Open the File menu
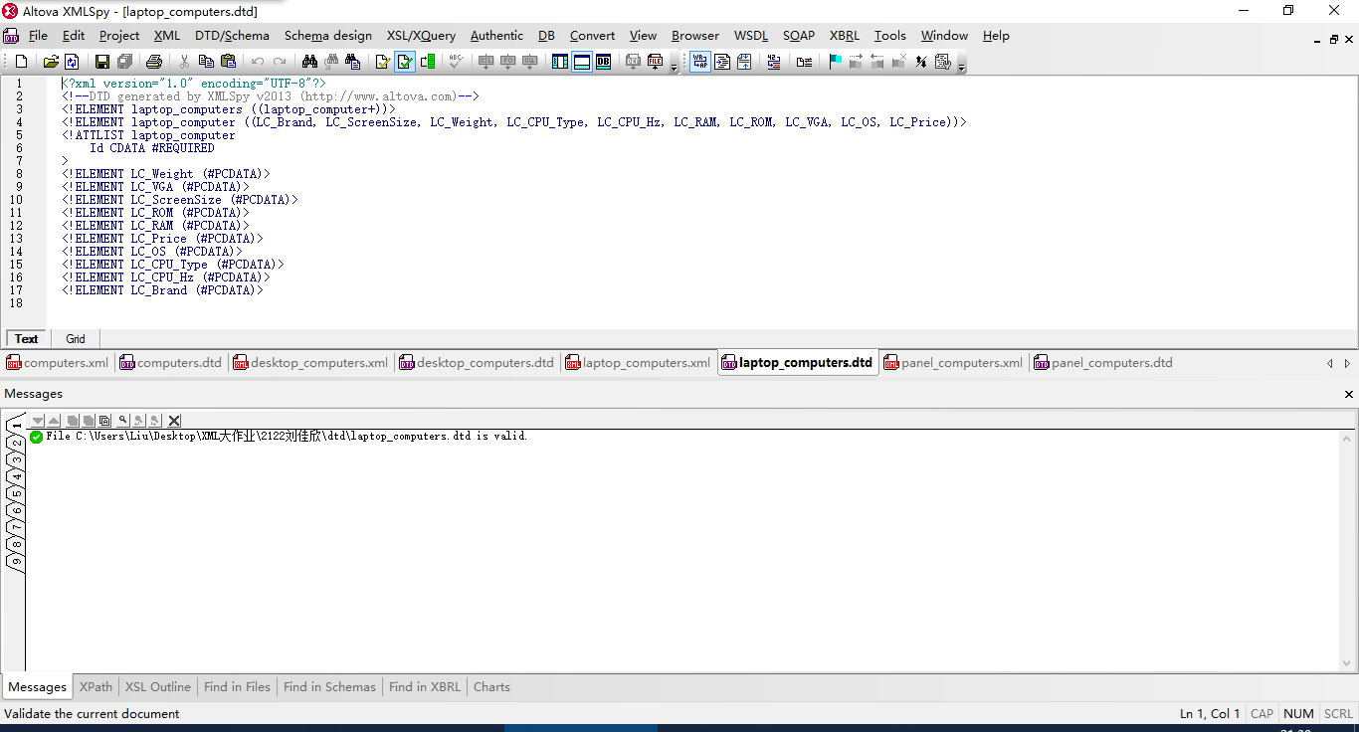The height and width of the screenshot is (732, 1359). pos(38,36)
